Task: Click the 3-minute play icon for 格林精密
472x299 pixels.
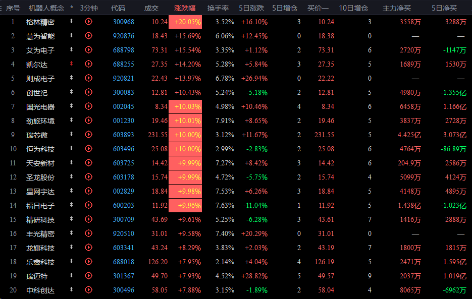Action: 88,22
